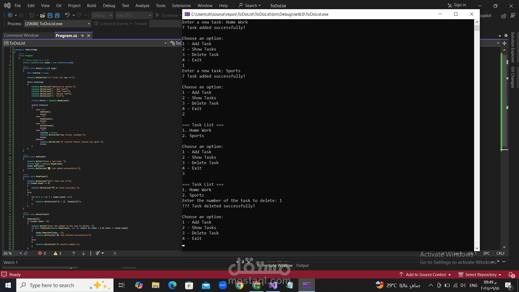Viewport: 519px width, 292px height.
Task: Open the Debug menu
Action: 109,5
